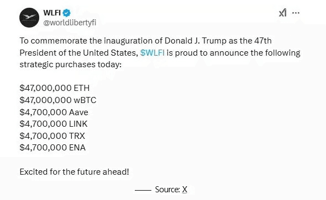Open the three-dot more options menu

point(296,13)
